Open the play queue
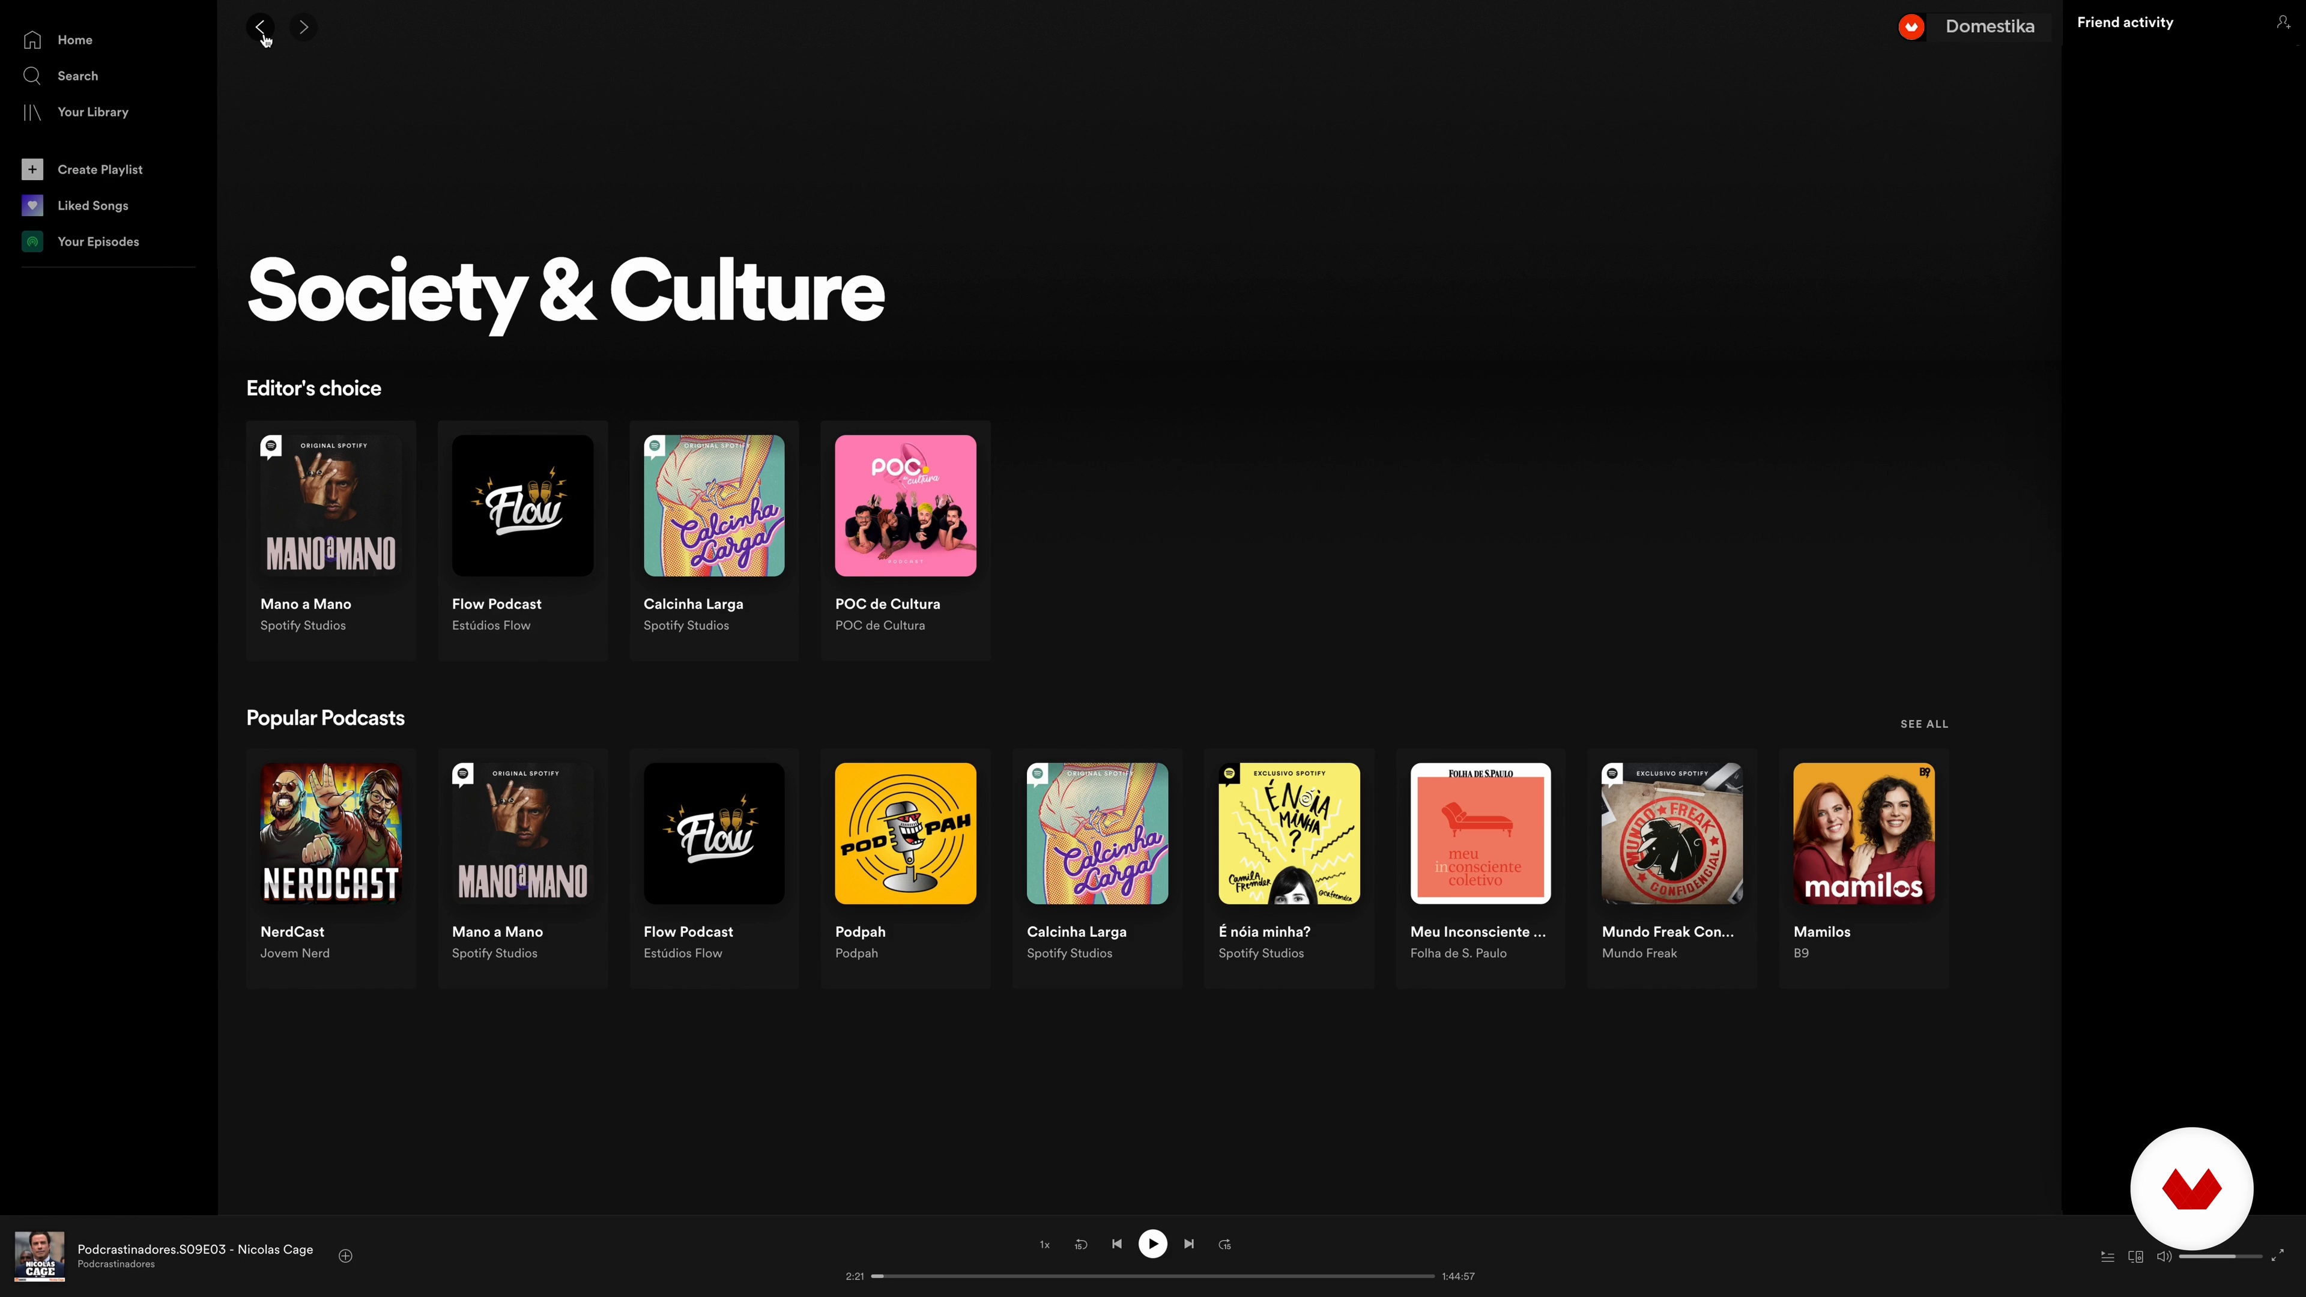The image size is (2306, 1297). [x=2107, y=1256]
